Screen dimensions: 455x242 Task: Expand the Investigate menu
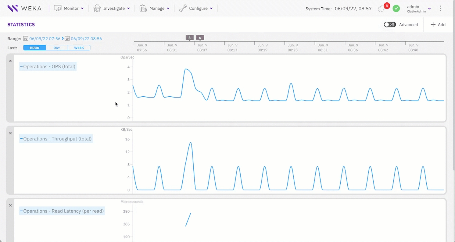pyautogui.click(x=112, y=9)
